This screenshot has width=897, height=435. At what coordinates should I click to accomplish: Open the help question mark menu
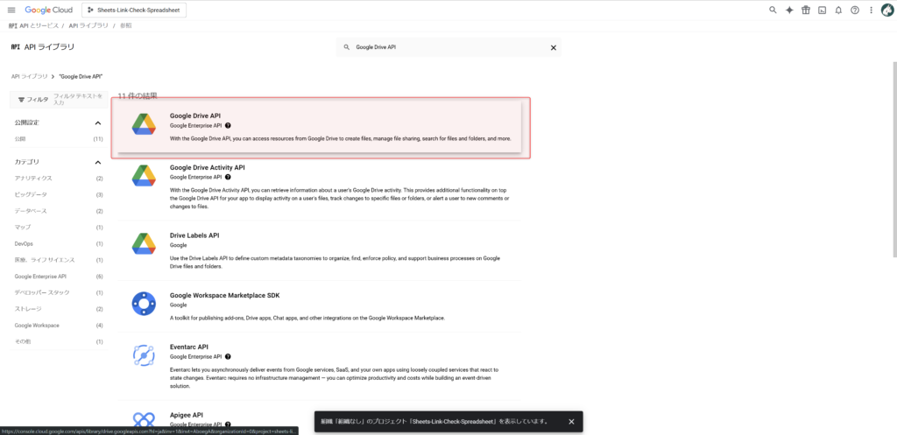[854, 10]
